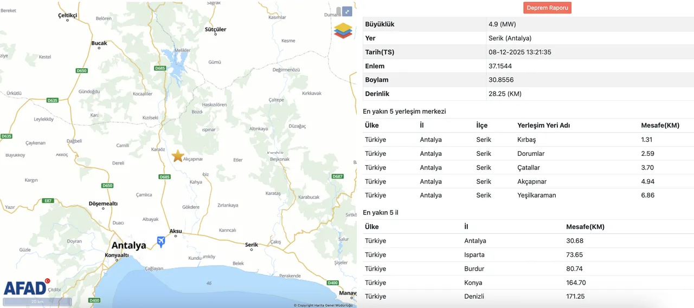Image resolution: width=694 pixels, height=308 pixels.
Task: Click the Konyaaltı label on map
Action: pyautogui.click(x=117, y=255)
